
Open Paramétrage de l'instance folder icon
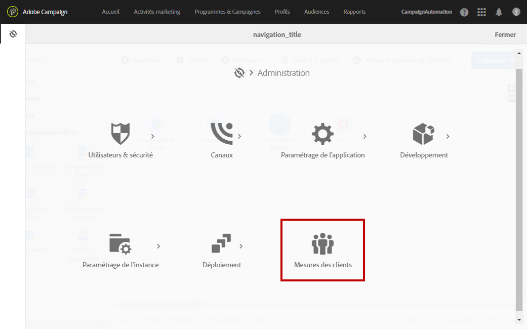[120, 243]
